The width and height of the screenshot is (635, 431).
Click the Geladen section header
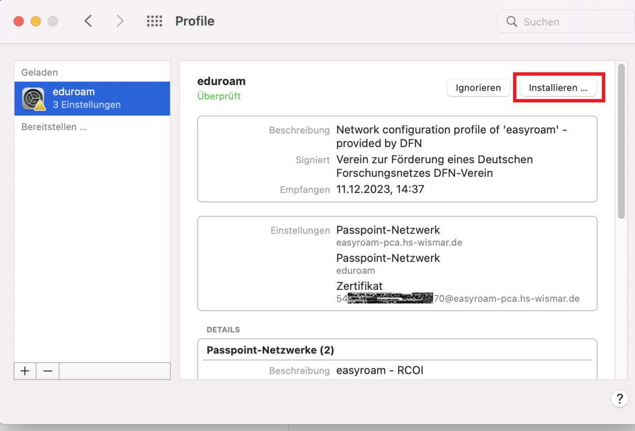click(39, 73)
